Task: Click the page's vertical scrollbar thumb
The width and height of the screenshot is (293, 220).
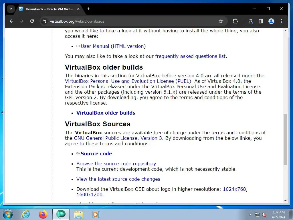Action: pyautogui.click(x=285, y=140)
